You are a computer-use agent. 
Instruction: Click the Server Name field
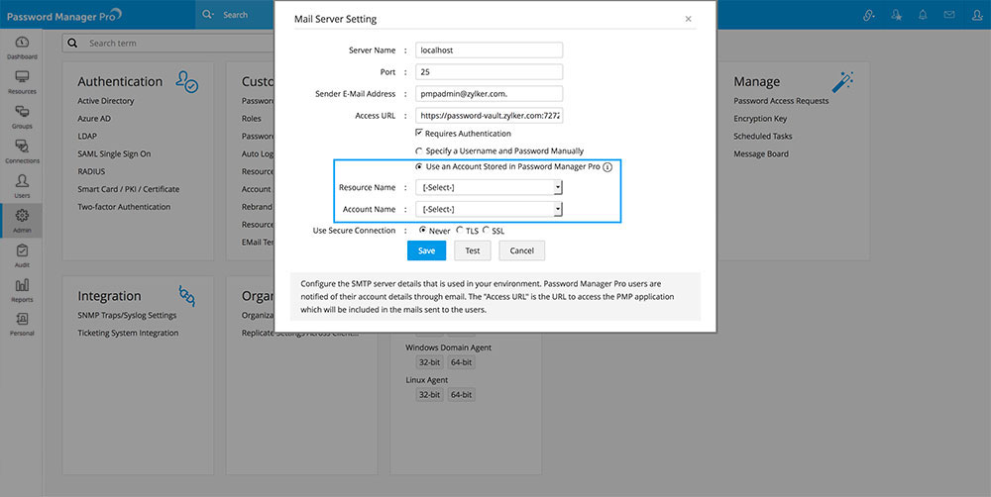pyautogui.click(x=490, y=50)
